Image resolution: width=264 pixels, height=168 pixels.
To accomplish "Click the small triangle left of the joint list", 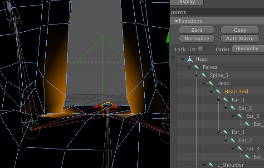I will [173, 58].
